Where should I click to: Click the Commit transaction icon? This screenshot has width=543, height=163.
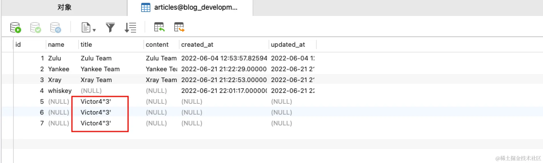point(35,28)
